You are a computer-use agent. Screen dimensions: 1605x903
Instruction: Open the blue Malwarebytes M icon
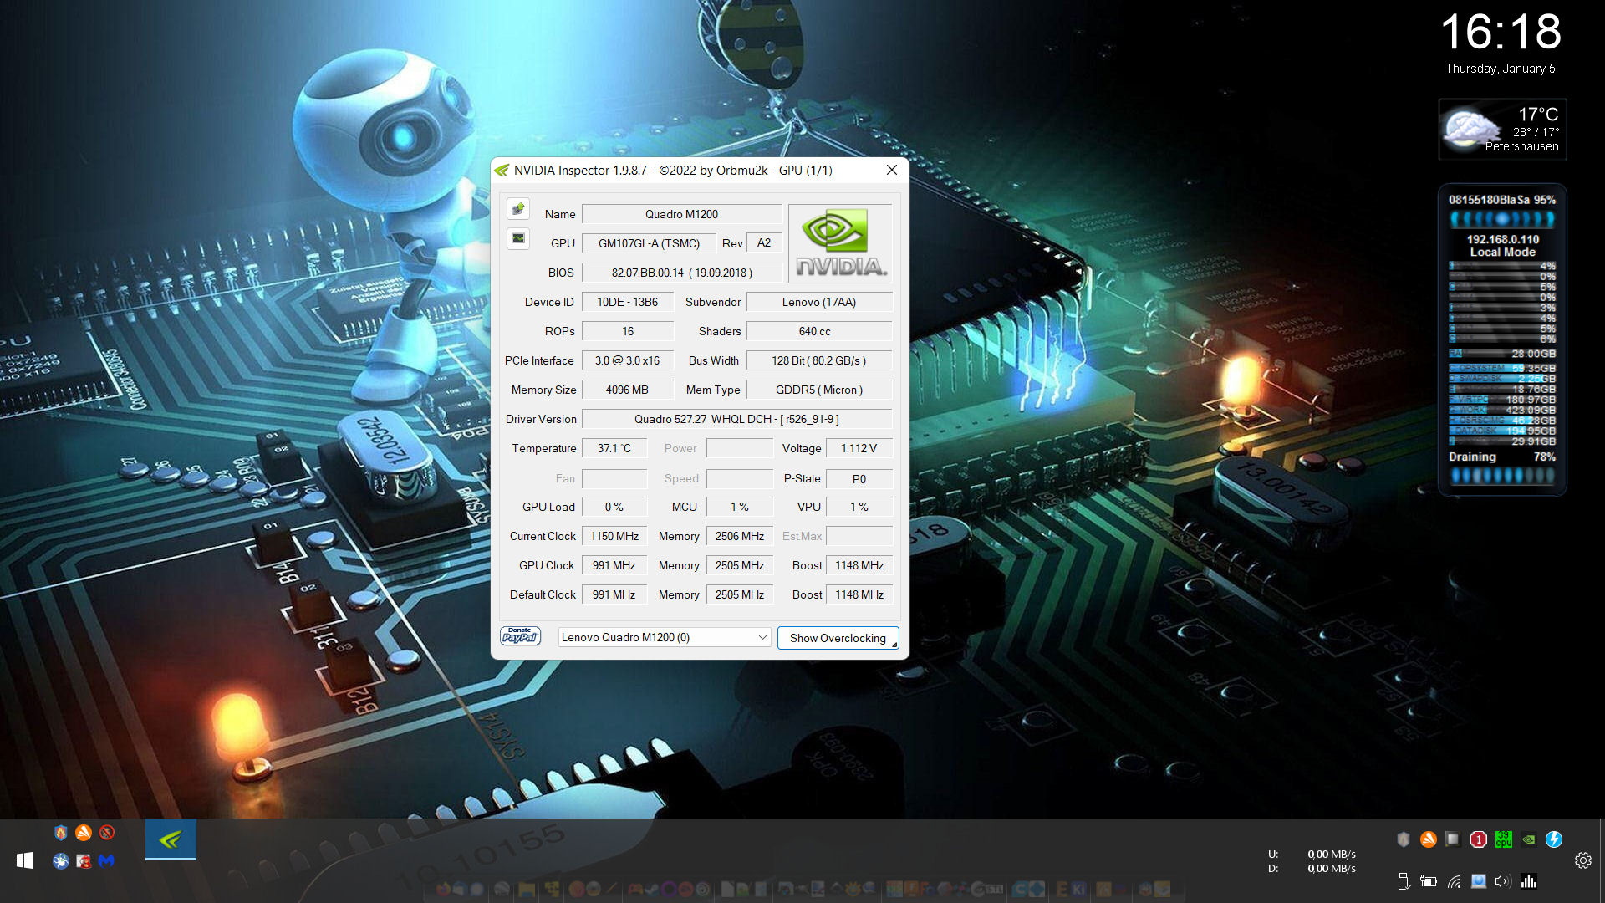point(106,860)
